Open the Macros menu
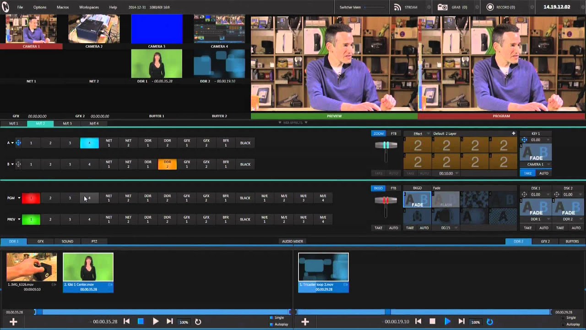The width and height of the screenshot is (586, 330). [63, 7]
